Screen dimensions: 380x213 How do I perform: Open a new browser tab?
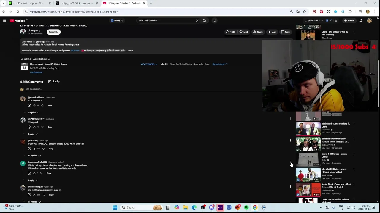coord(151,3)
